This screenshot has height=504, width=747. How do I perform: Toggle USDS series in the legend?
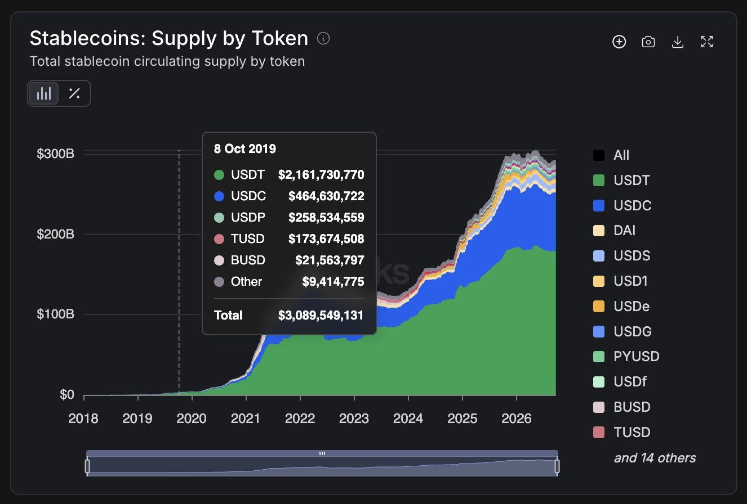point(621,256)
